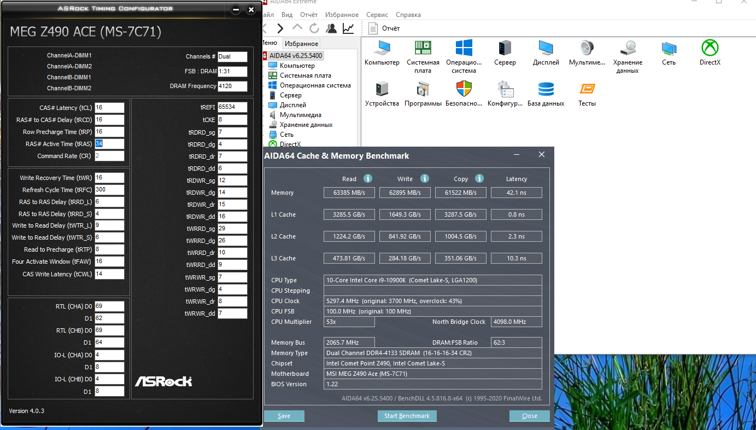The width and height of the screenshot is (756, 430).
Task: Open the База данных icon
Action: tap(546, 93)
